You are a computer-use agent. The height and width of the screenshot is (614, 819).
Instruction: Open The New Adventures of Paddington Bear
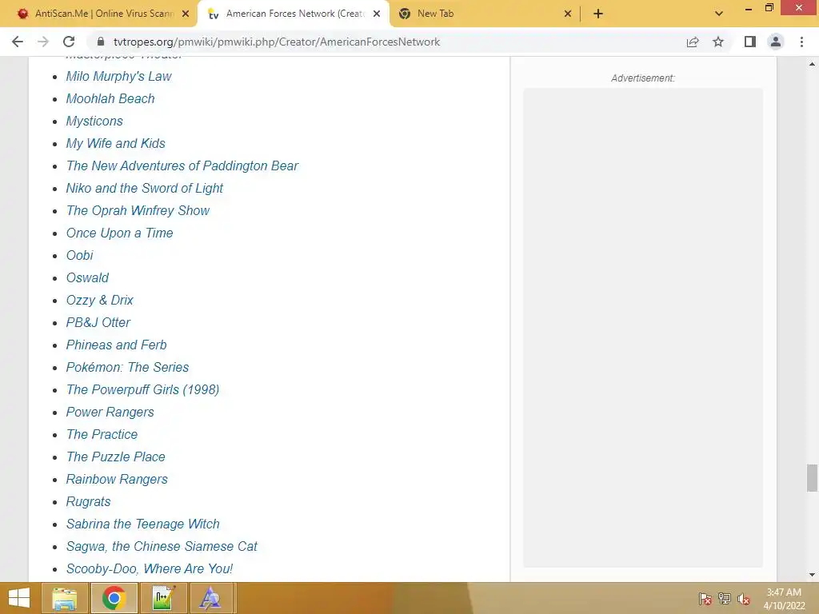pos(182,166)
